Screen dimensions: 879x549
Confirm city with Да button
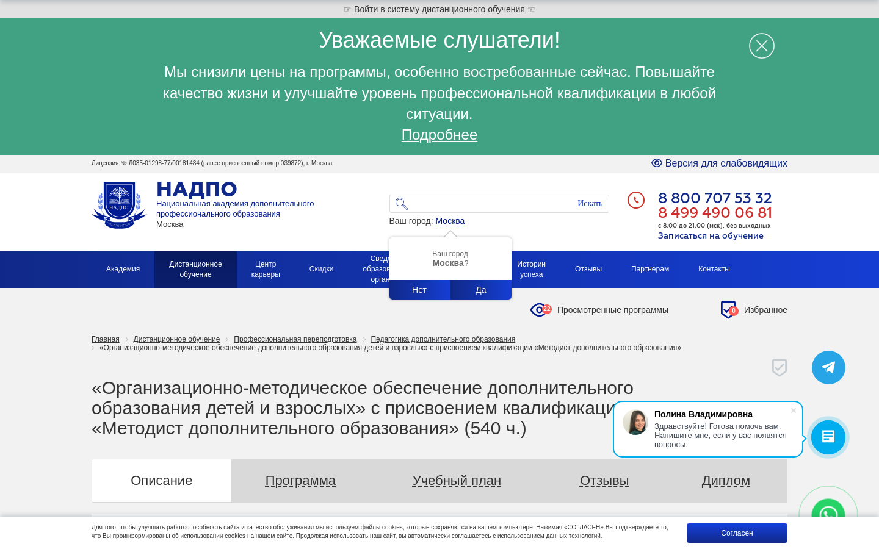pos(481,290)
